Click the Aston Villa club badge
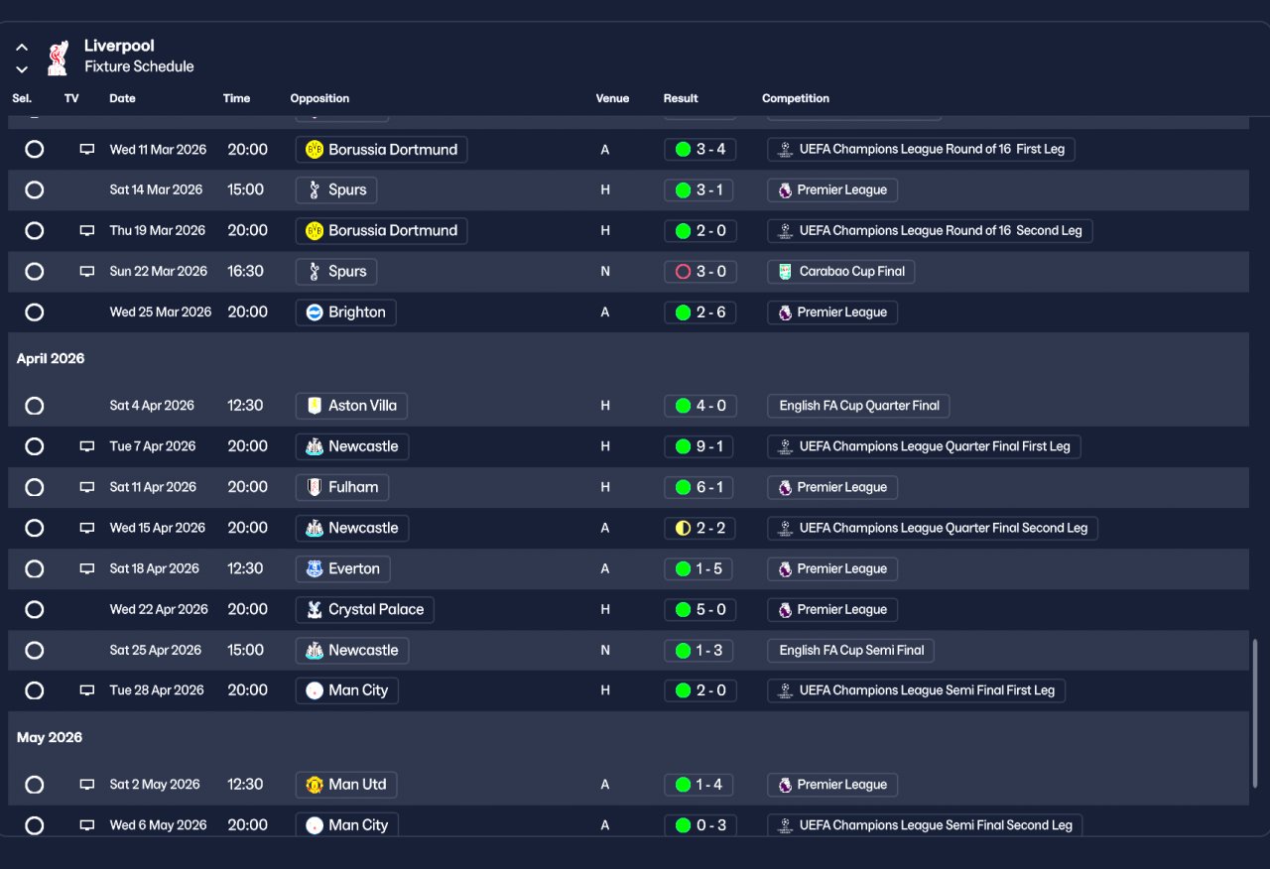This screenshot has height=869, width=1270. (x=315, y=406)
